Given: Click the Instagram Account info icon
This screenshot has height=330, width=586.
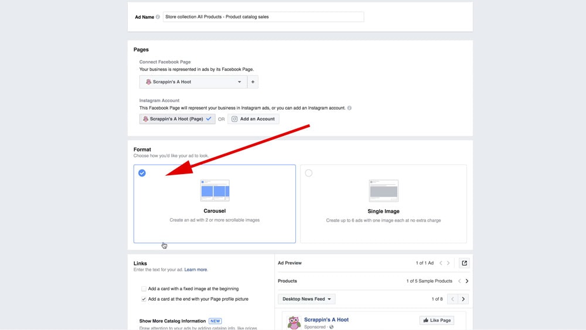Looking at the screenshot, I should point(349,108).
